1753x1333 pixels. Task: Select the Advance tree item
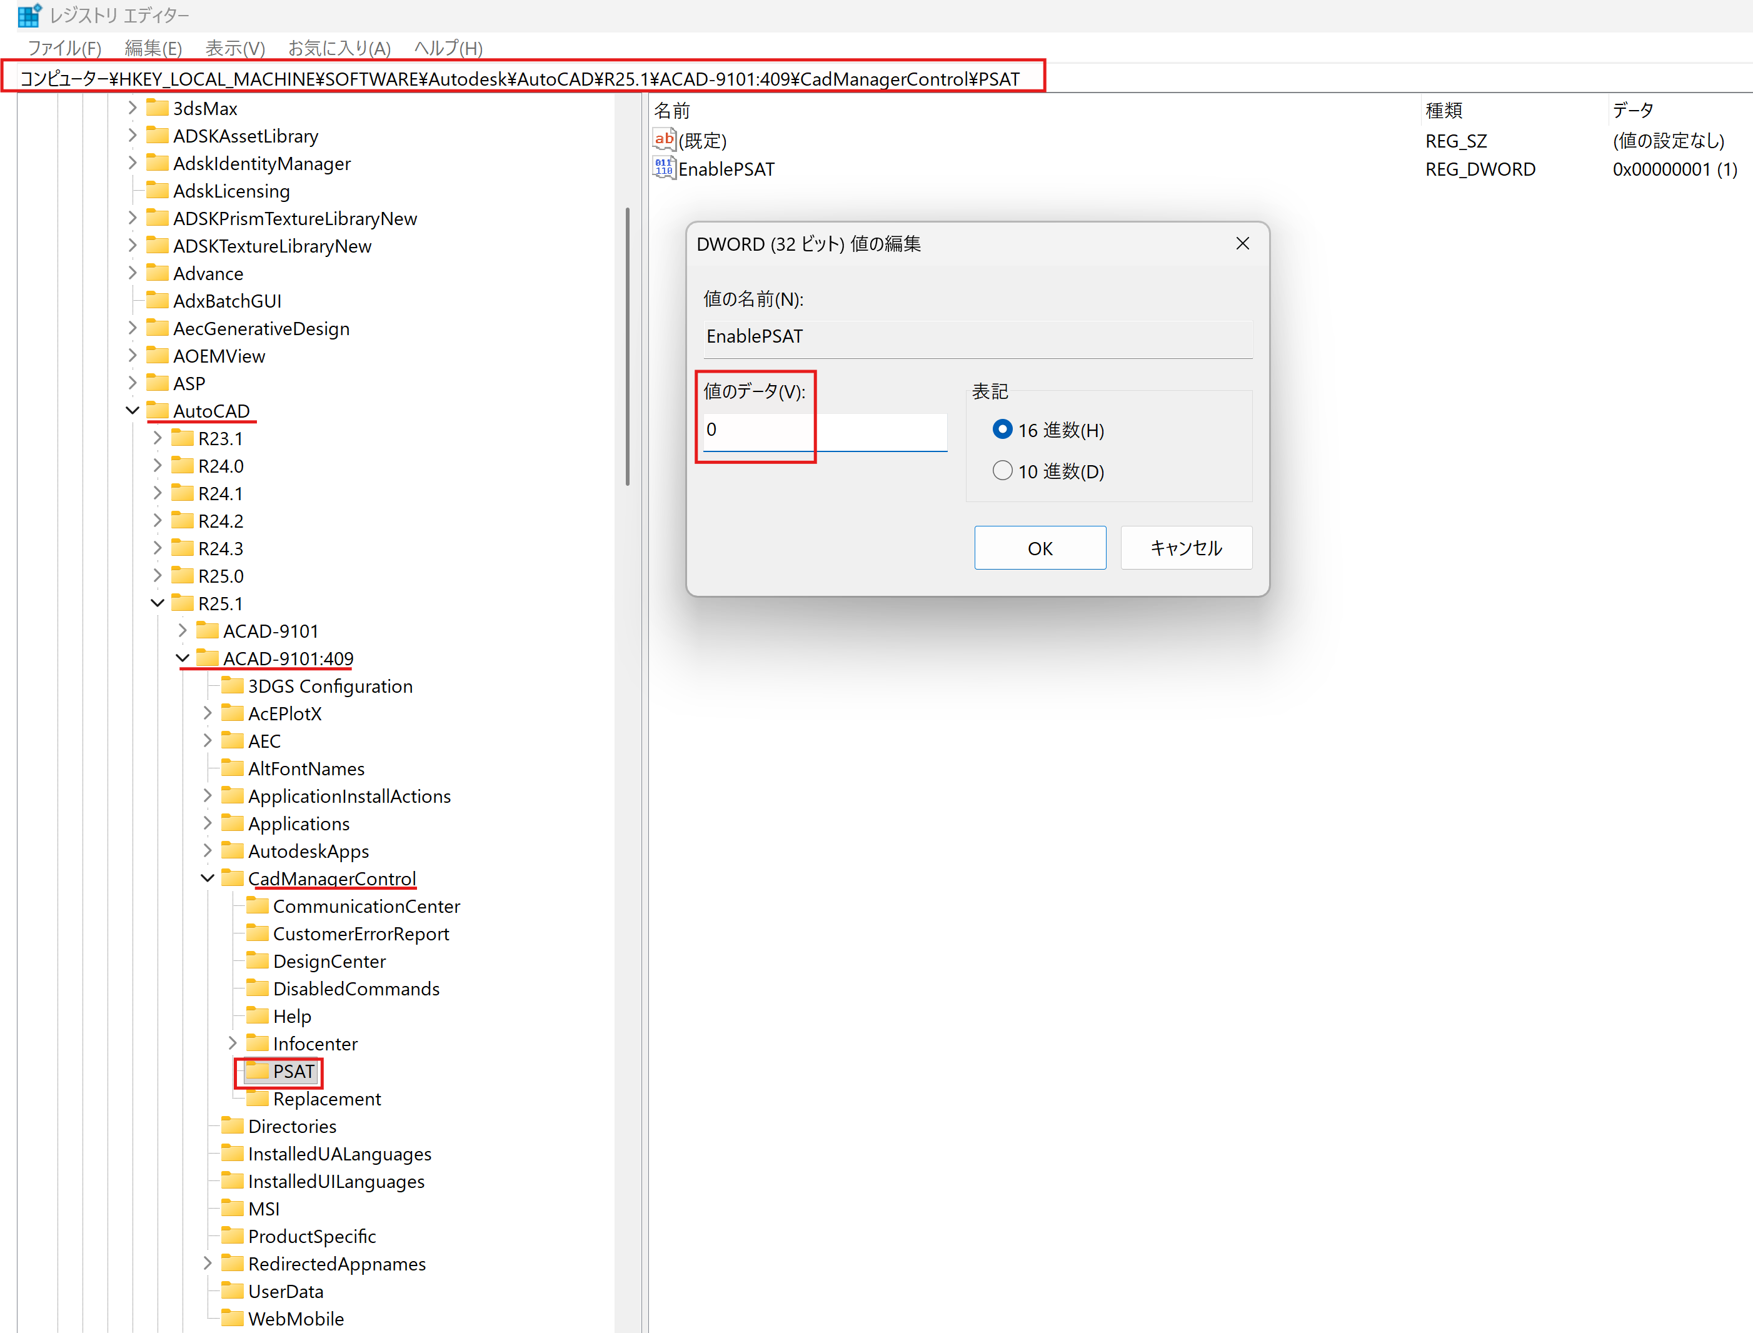(x=208, y=274)
